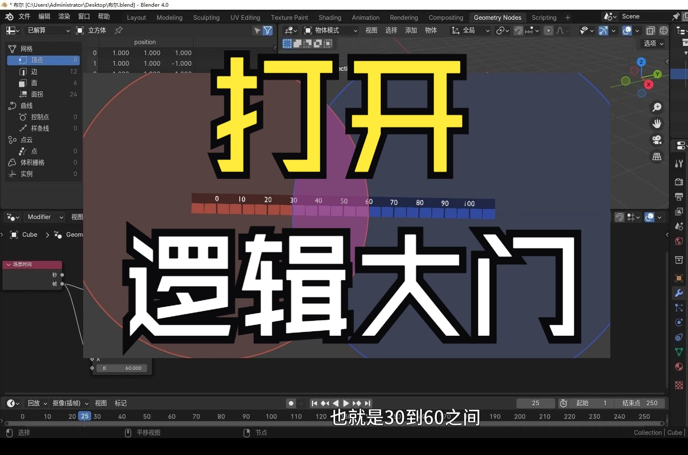Click the timeline play button

[x=346, y=403]
